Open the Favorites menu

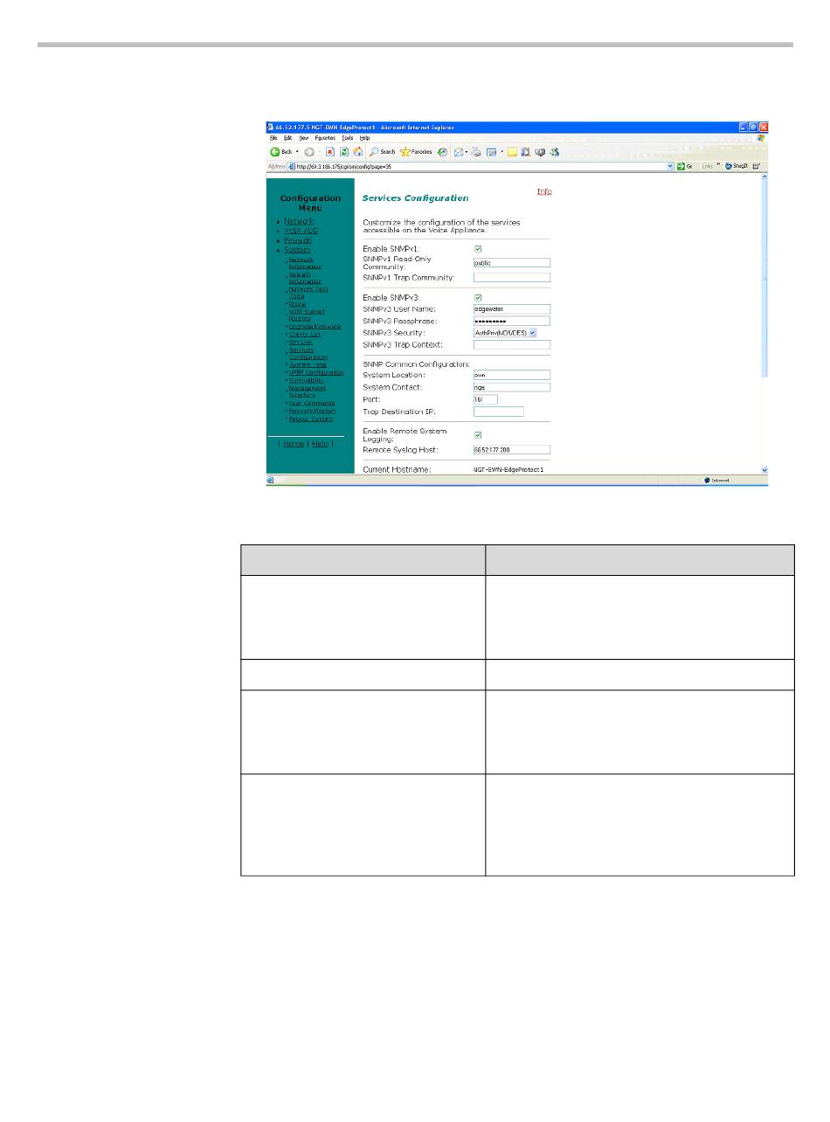coord(325,138)
